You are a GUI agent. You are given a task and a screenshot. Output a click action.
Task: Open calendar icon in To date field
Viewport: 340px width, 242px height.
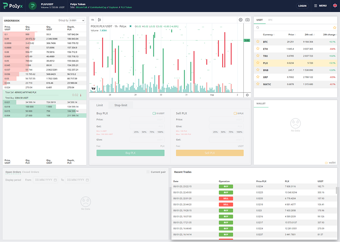(x=87, y=180)
